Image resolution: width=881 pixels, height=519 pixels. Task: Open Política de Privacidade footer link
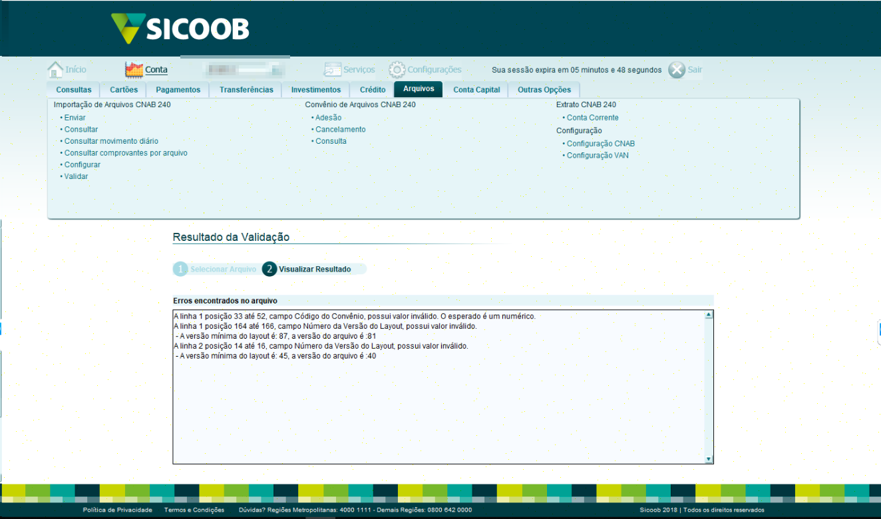(118, 510)
